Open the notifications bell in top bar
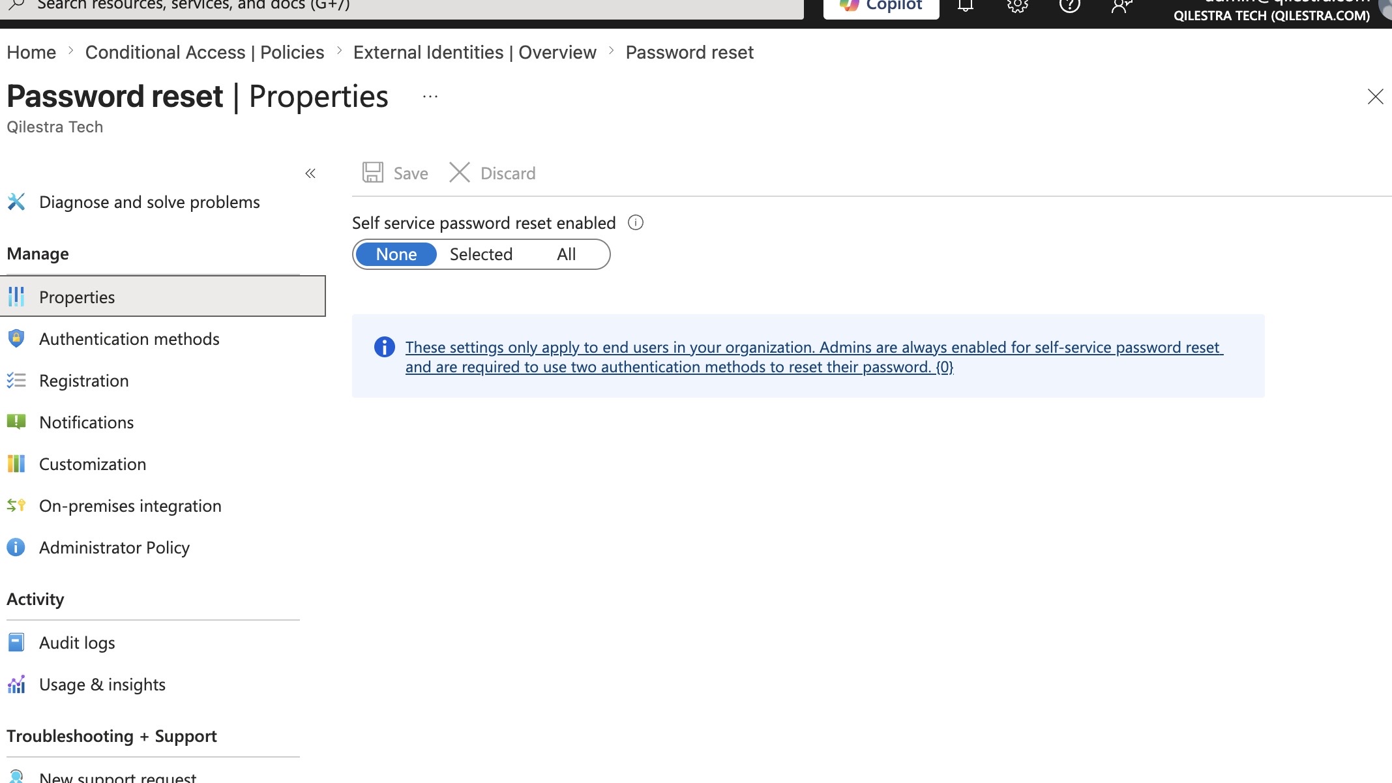Image resolution: width=1392 pixels, height=783 pixels. [x=966, y=6]
